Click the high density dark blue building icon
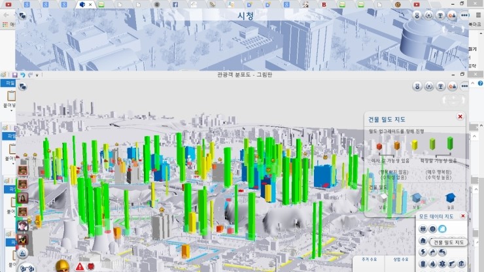Screen dimensions: 484x272 pyautogui.click(x=451, y=197)
